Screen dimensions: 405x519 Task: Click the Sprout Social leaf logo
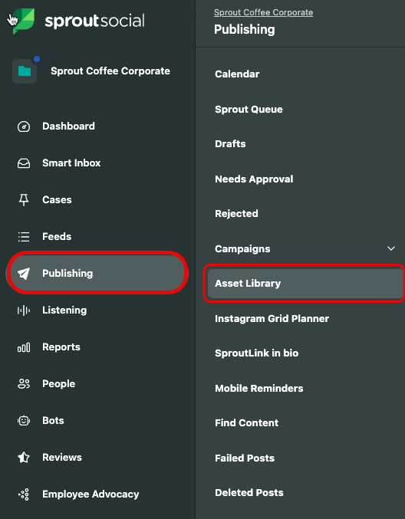pos(23,21)
